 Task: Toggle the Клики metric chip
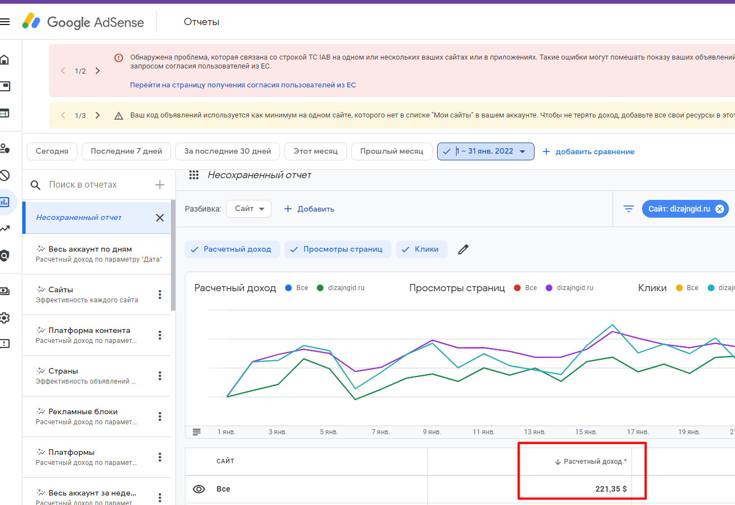[x=420, y=249]
